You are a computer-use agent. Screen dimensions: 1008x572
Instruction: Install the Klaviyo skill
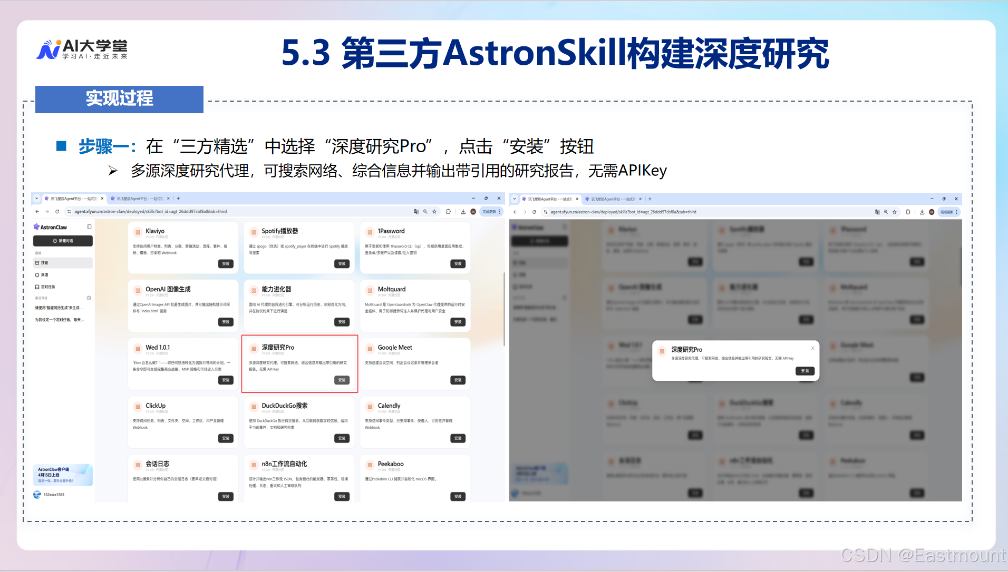tap(226, 264)
